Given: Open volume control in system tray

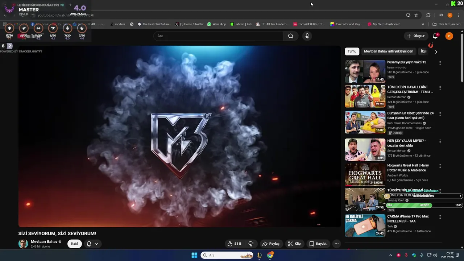Looking at the screenshot, I should 435,255.
